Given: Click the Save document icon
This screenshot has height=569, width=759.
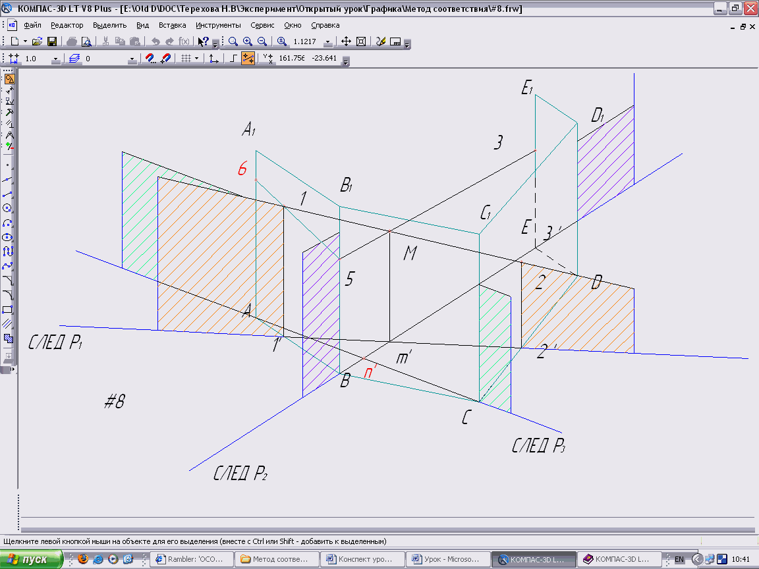Looking at the screenshot, I should pyautogui.click(x=51, y=41).
